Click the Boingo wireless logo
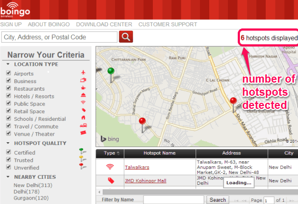Screen dimensions: 298x204 [15, 10]
